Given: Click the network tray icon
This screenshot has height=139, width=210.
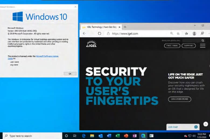Looking at the screenshot, I should pos(190,136).
